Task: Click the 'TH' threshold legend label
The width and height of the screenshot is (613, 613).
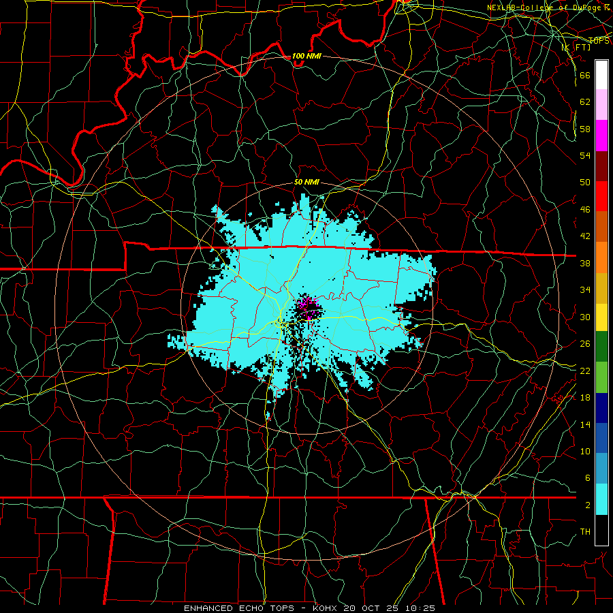Action: (585, 532)
